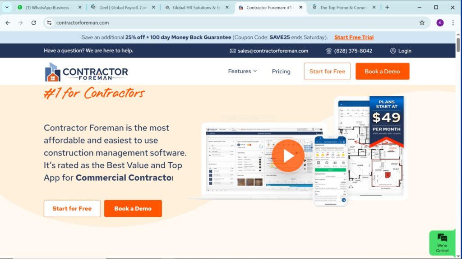Screen dimensions: 462x259
Task: Click the Start Free Trial banner link
Action: pyautogui.click(x=354, y=37)
